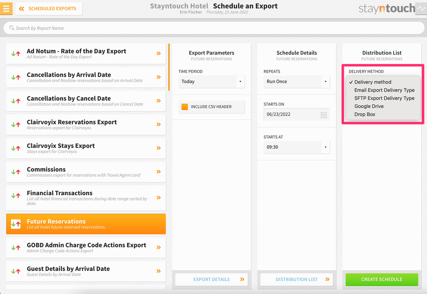This screenshot has width=427, height=294.
Task: Select the Future Reservations report
Action: click(x=86, y=224)
